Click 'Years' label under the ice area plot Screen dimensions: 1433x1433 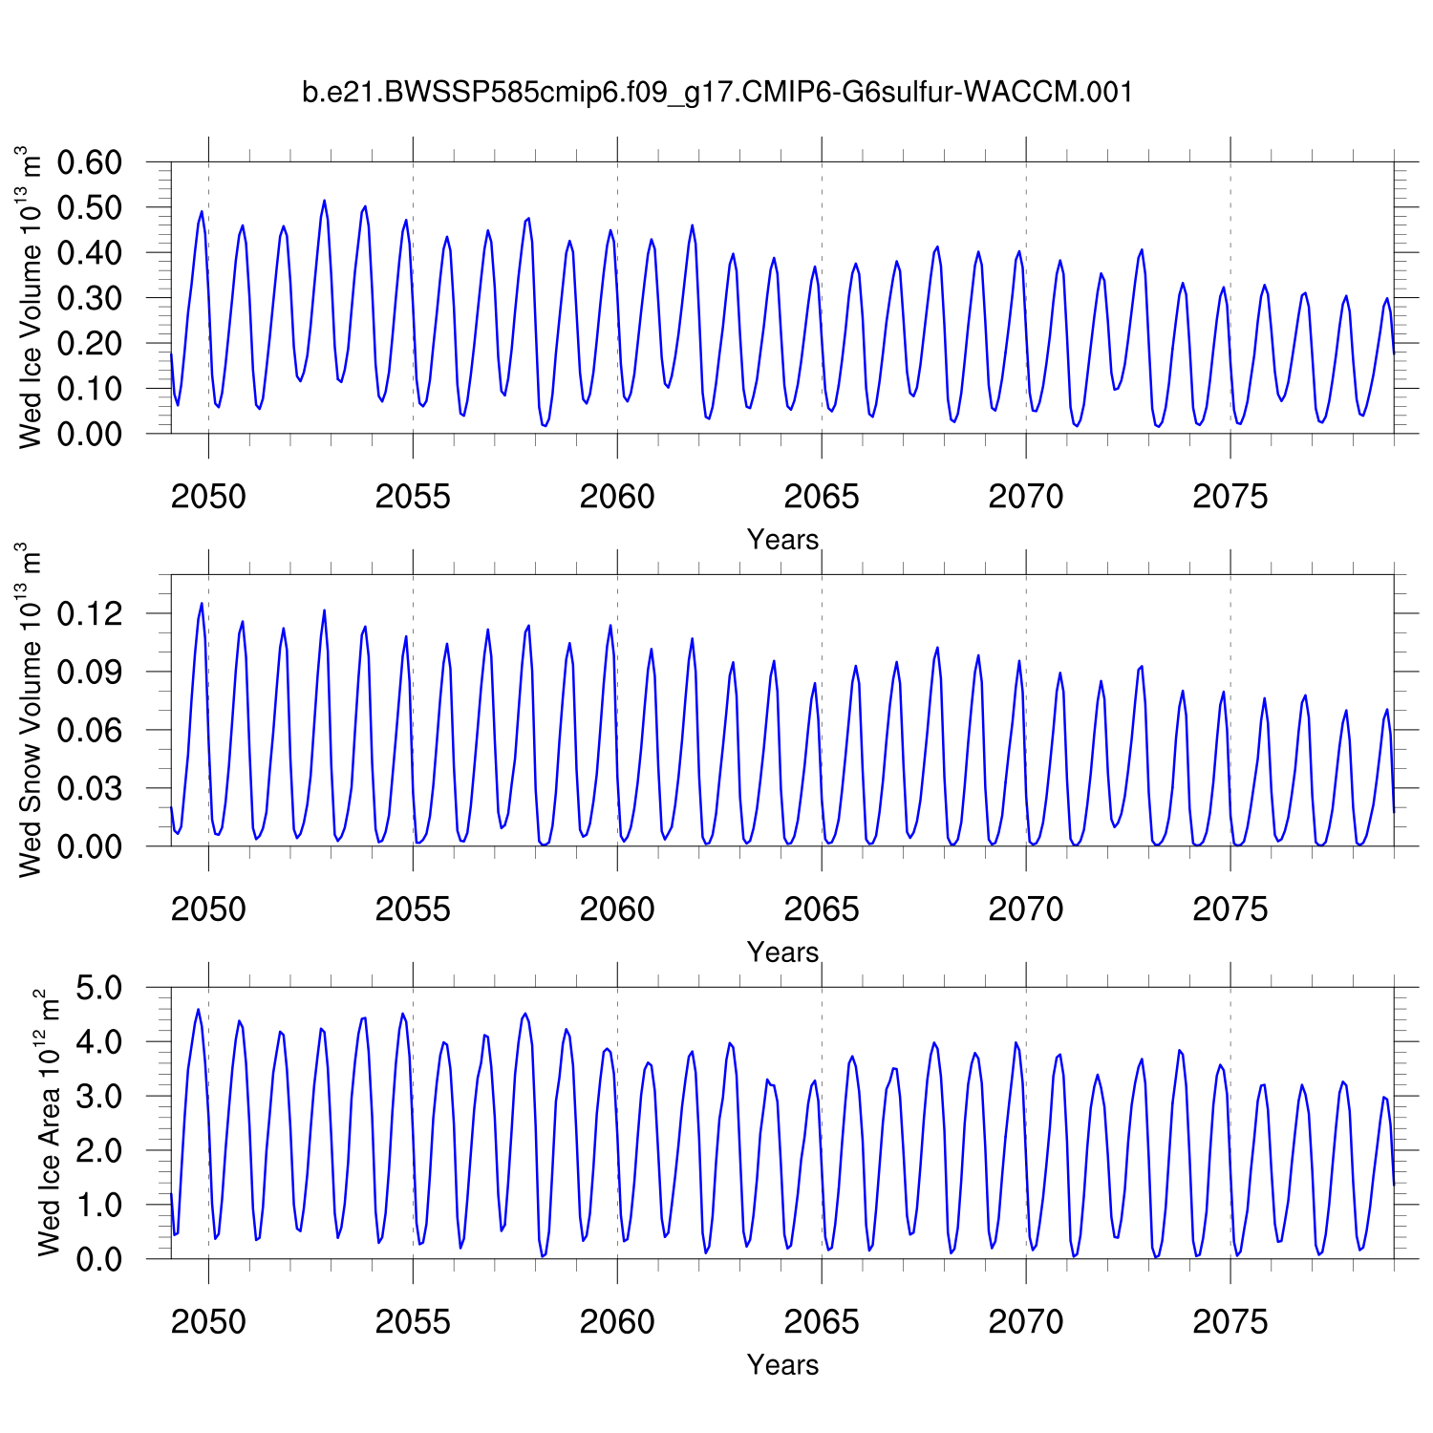coord(782,1365)
